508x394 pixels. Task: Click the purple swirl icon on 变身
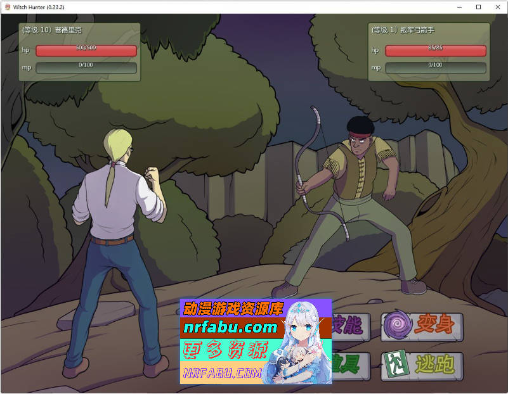pos(398,326)
